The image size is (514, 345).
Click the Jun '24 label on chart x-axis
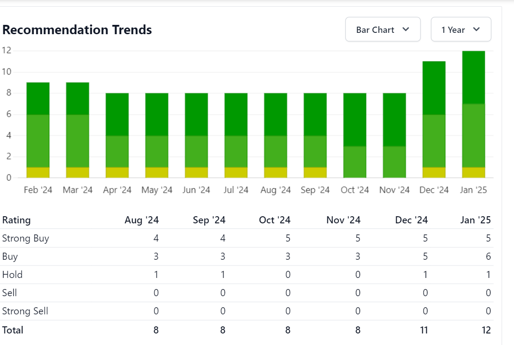click(196, 190)
